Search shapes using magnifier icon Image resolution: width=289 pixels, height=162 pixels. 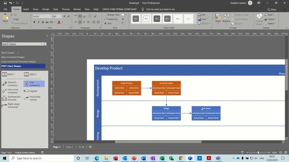[45, 44]
